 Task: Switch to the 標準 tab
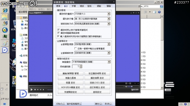[58, 6]
